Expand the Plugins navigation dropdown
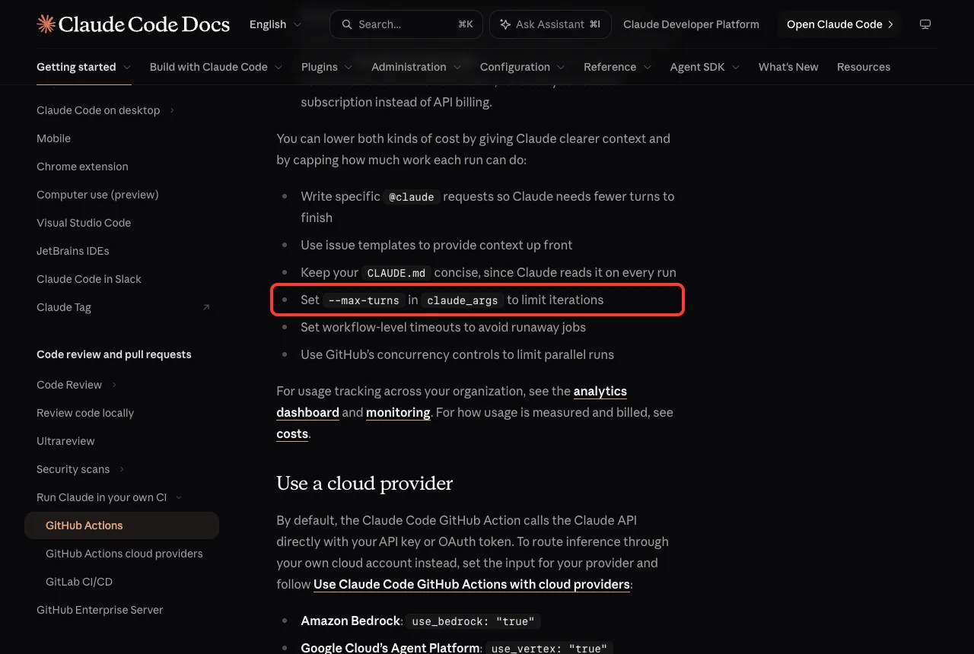This screenshot has width=974, height=654. tap(327, 67)
